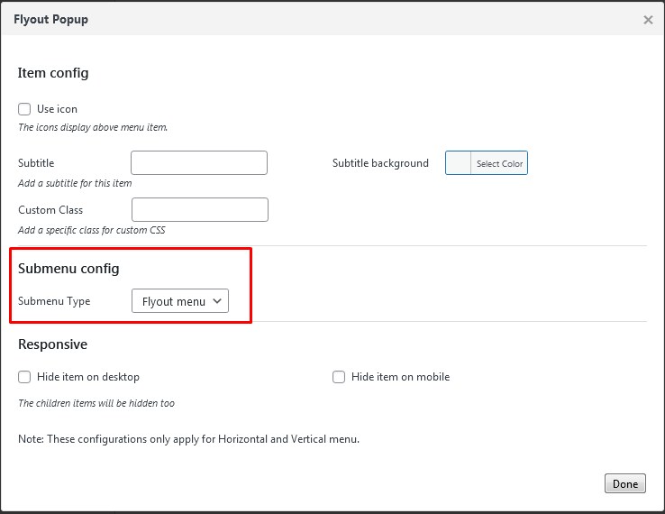Check the Hide item on mobile box

(x=339, y=377)
